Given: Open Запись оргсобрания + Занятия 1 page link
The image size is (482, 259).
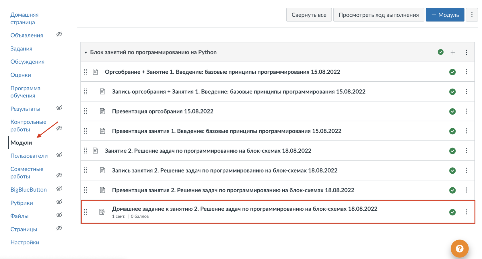Looking at the screenshot, I should click(x=238, y=92).
